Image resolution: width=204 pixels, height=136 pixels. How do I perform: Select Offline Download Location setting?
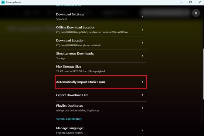(101, 30)
